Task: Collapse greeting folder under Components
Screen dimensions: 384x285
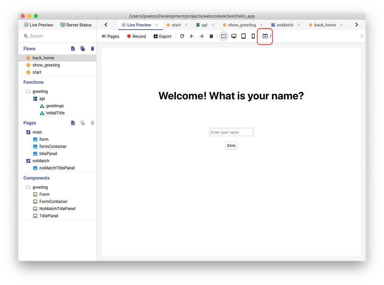Action: [57, 187]
